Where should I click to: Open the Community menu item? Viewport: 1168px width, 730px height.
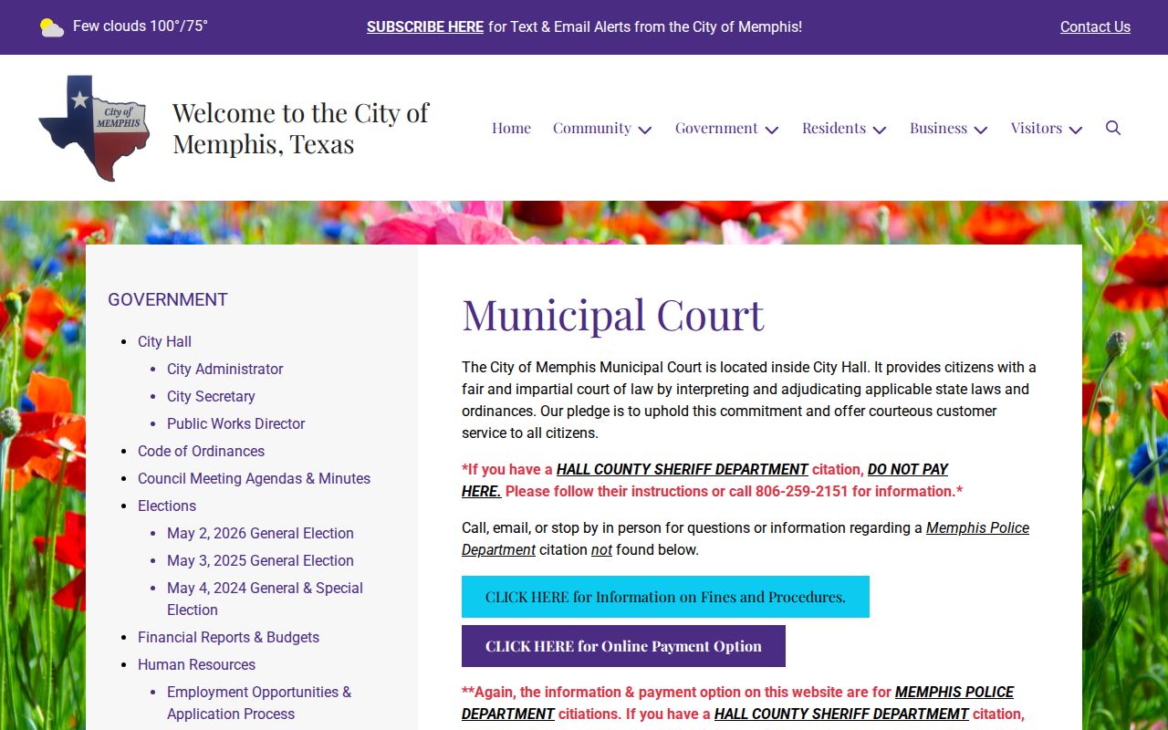point(592,128)
